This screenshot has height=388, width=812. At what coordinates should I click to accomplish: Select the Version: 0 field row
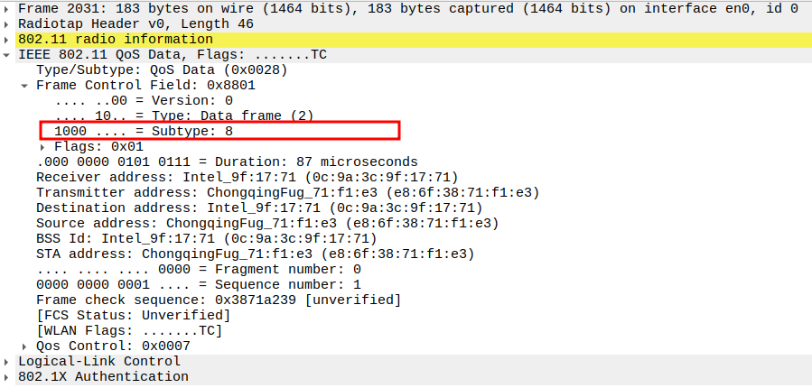point(144,101)
